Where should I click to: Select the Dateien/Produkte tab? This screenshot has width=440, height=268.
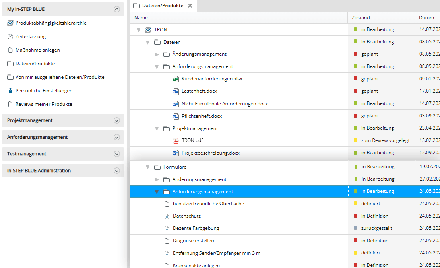(158, 6)
